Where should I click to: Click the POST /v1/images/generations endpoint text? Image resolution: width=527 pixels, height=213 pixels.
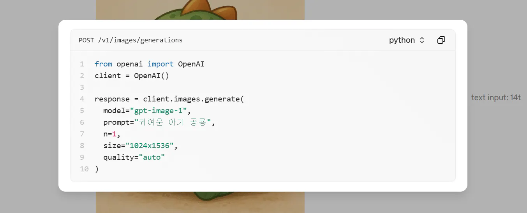[130, 40]
